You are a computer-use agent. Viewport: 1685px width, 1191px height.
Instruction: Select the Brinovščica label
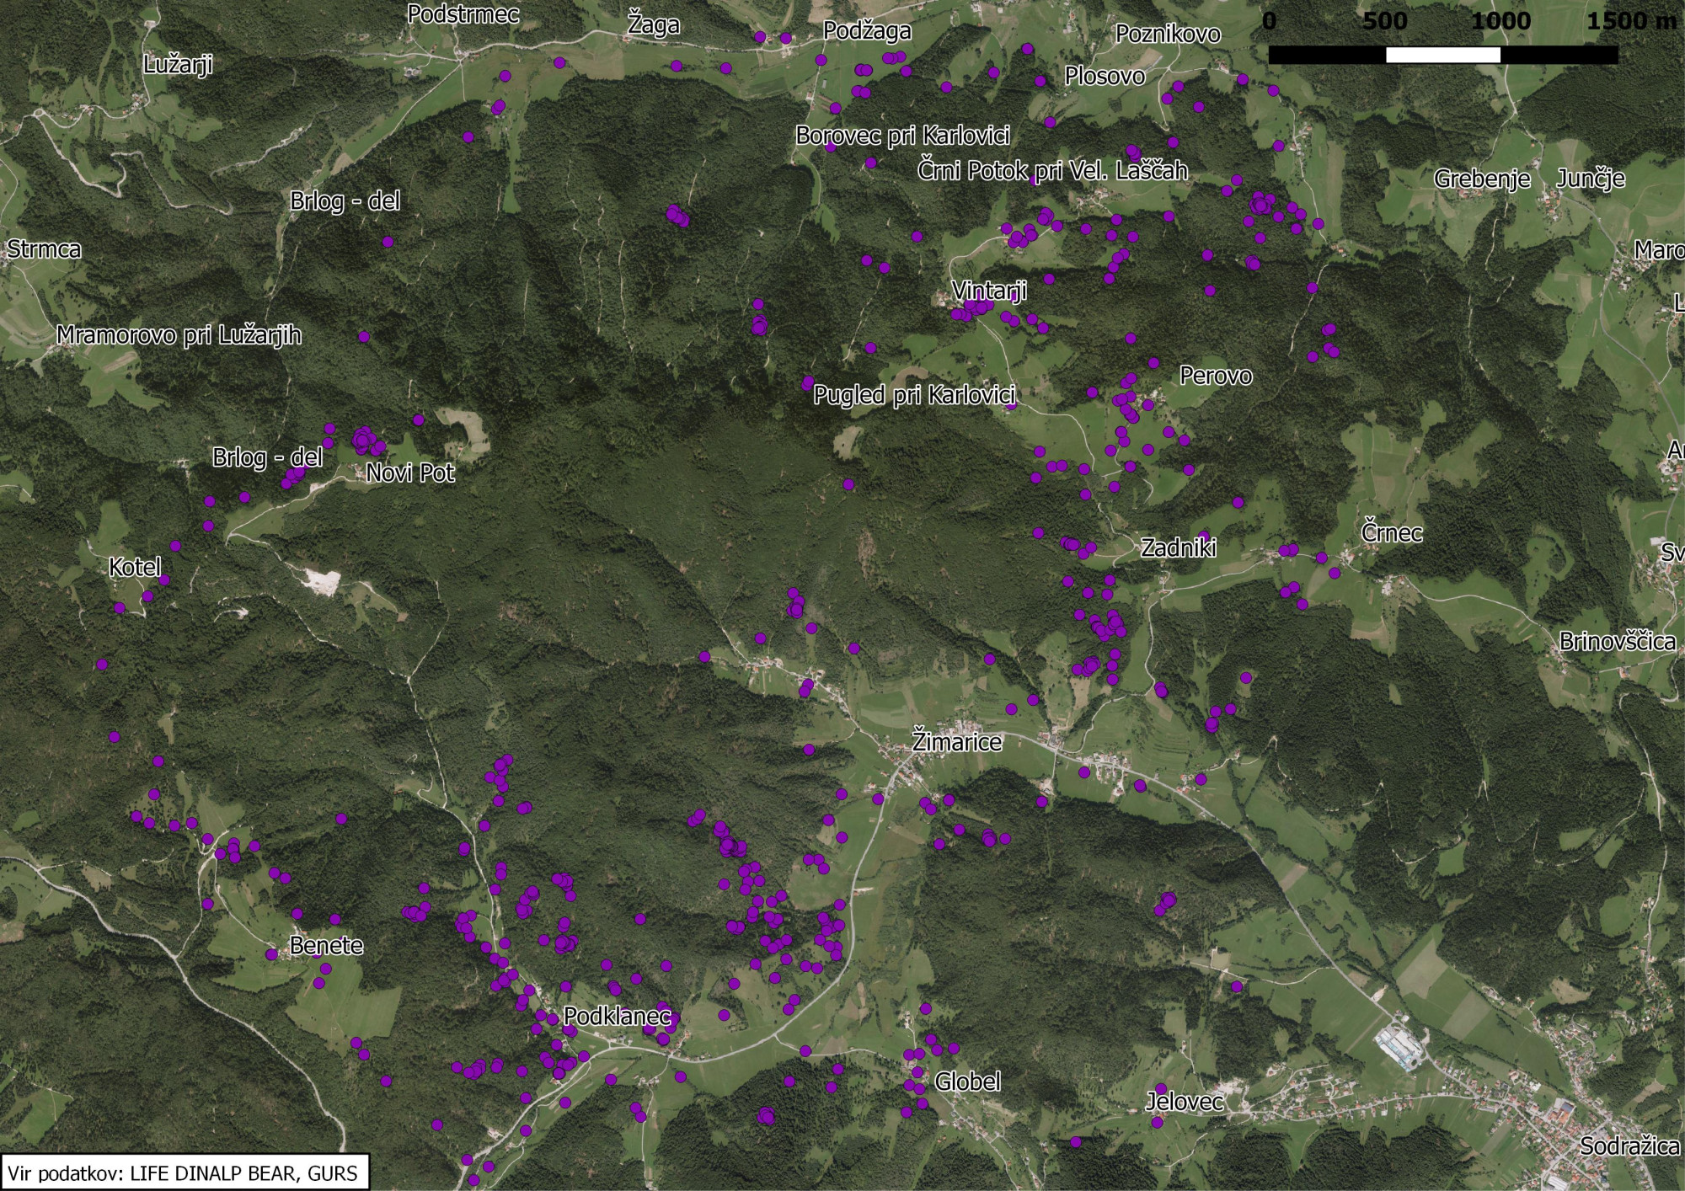tap(1617, 642)
